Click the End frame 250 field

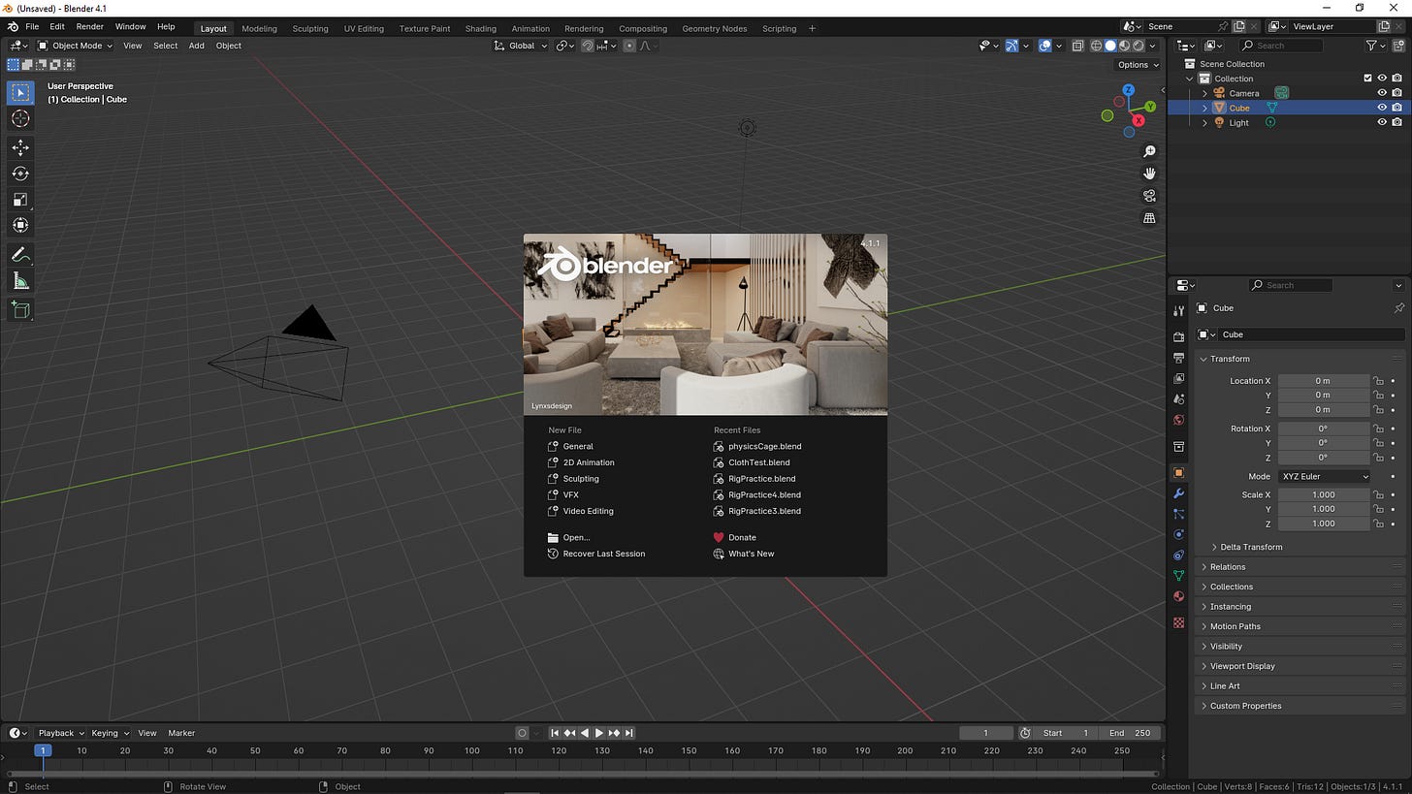[x=1130, y=733]
